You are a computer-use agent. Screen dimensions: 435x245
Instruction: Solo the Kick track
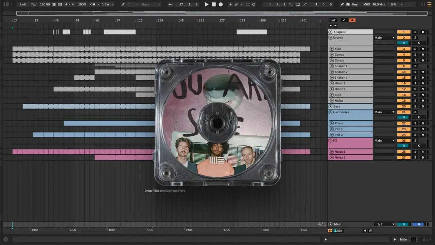[415, 49]
